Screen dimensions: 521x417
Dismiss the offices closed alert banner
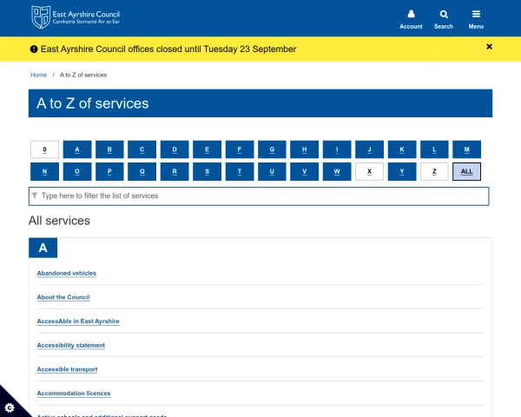(489, 47)
